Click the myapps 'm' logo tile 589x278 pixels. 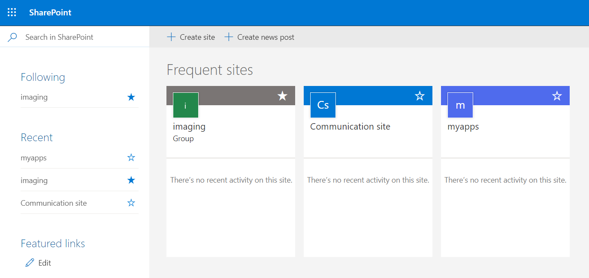coord(460,105)
